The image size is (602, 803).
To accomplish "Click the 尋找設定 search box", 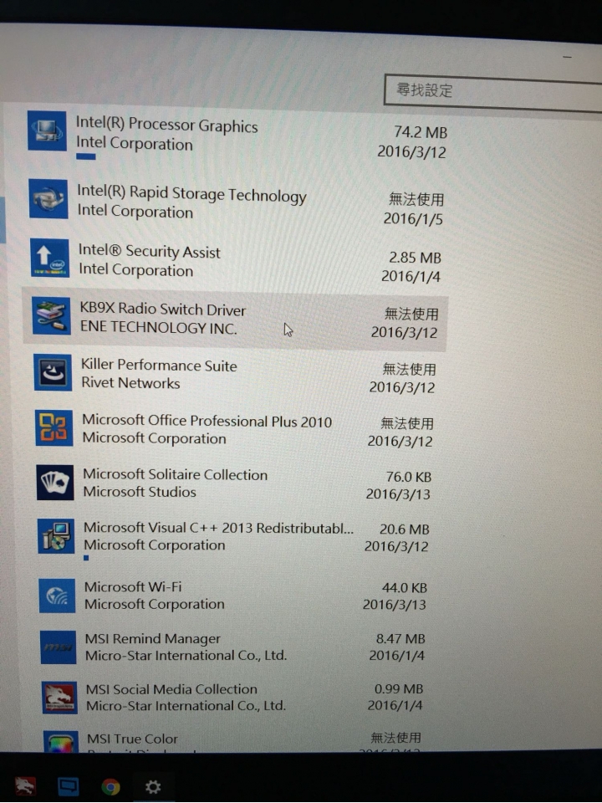I will pos(493,93).
